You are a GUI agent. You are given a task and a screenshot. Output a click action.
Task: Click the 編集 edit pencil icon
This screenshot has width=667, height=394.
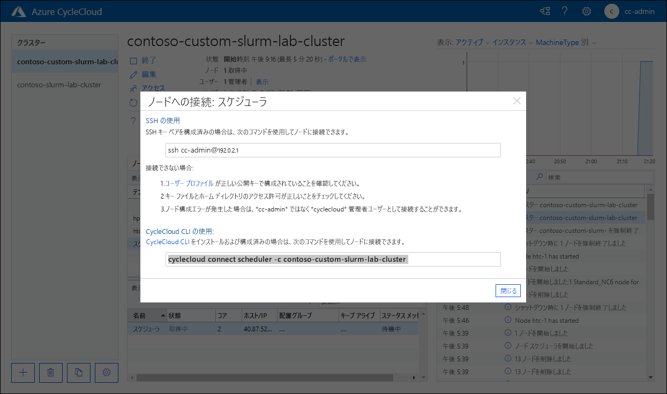pyautogui.click(x=133, y=74)
